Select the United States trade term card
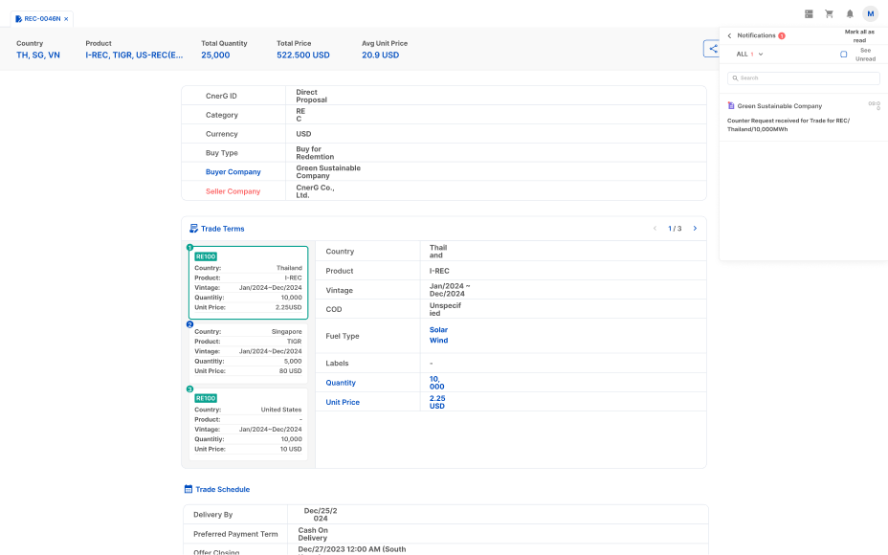Viewport: 888px width, 555px height. (248, 423)
